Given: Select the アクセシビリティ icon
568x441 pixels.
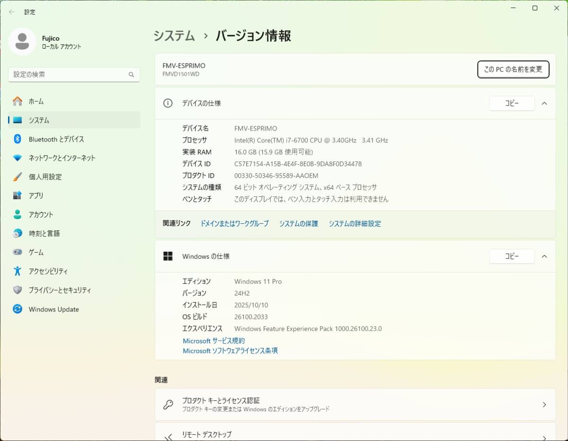Looking at the screenshot, I should [x=18, y=271].
